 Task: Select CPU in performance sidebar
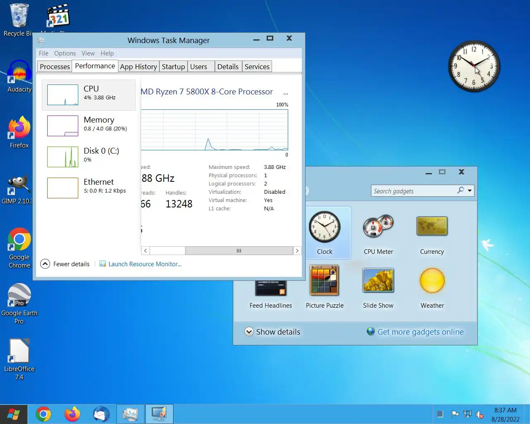click(x=89, y=95)
